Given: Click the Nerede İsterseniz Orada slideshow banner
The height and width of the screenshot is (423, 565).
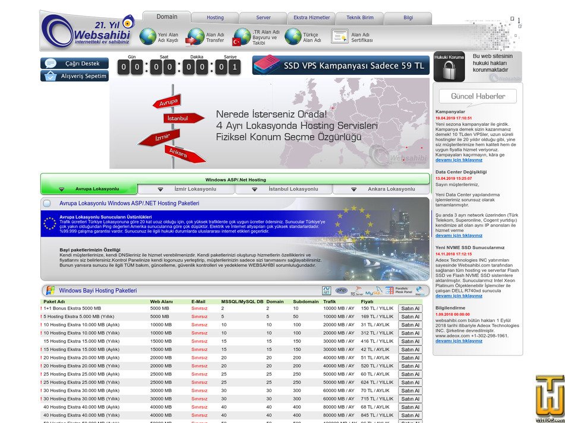Looking at the screenshot, I should coord(270,123).
